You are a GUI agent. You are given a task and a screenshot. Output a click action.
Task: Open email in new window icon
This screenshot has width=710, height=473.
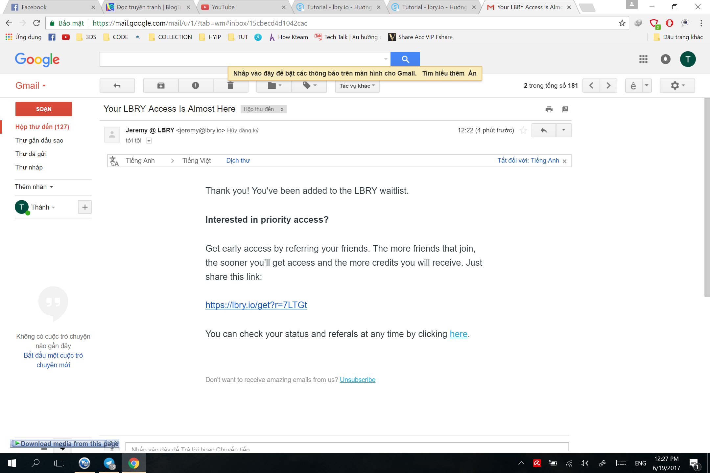[565, 109]
